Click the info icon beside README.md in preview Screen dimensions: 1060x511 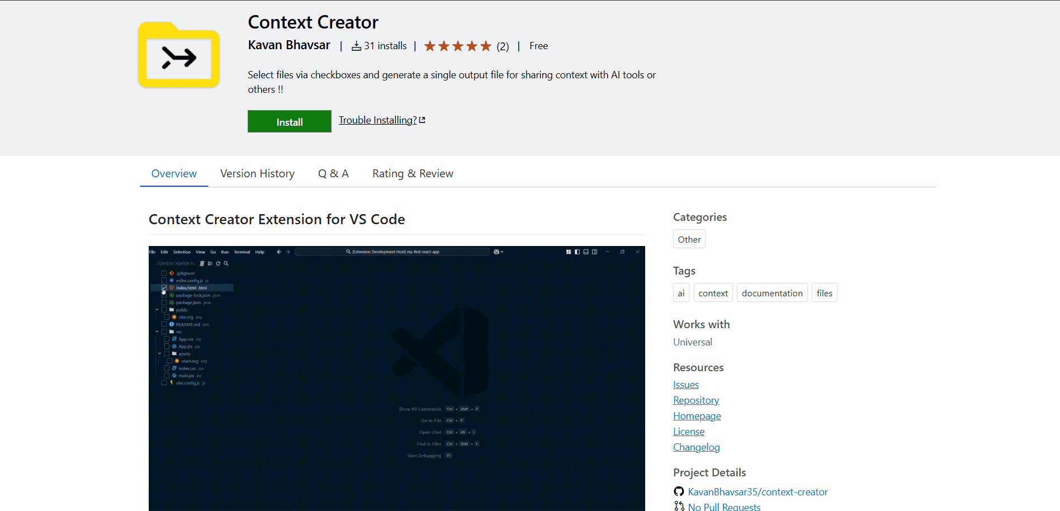172,324
